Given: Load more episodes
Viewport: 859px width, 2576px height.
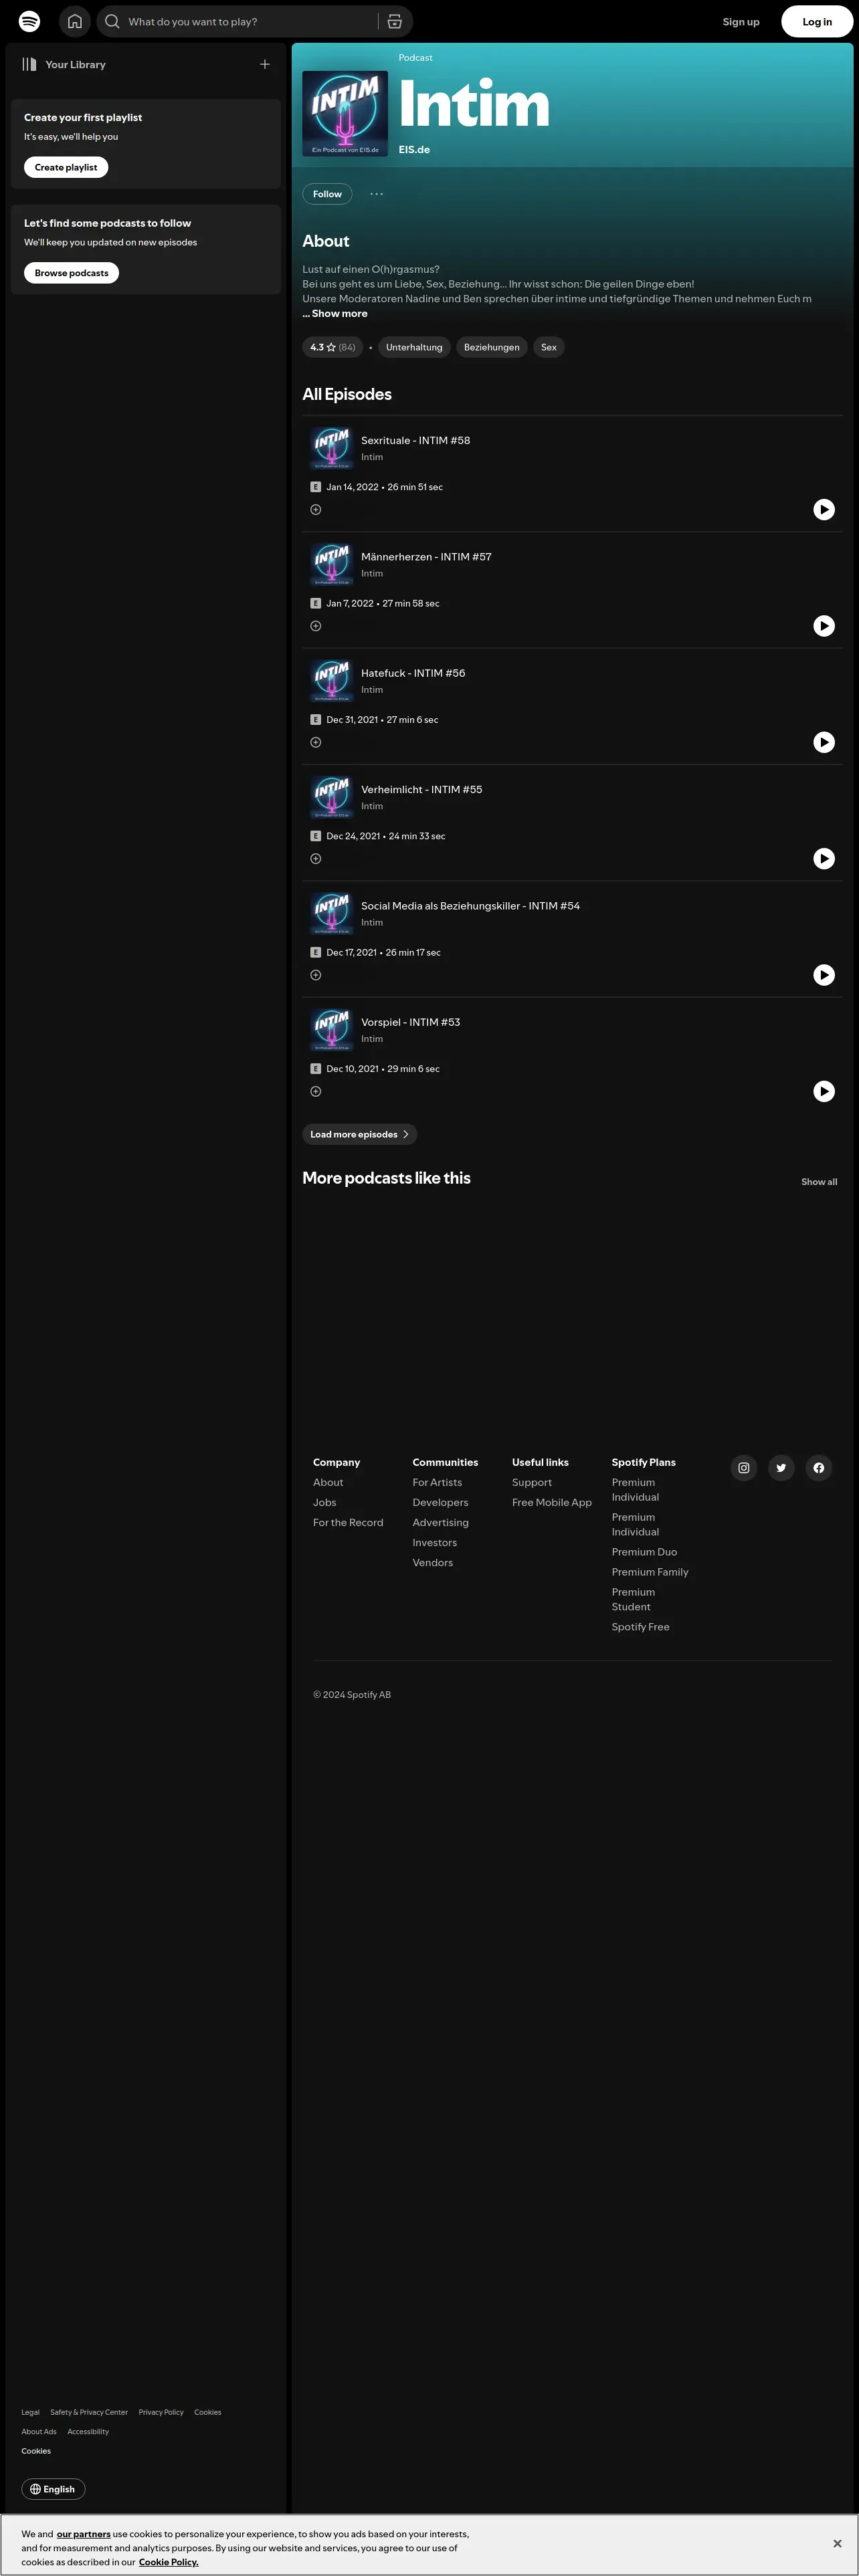Looking at the screenshot, I should tap(360, 1134).
